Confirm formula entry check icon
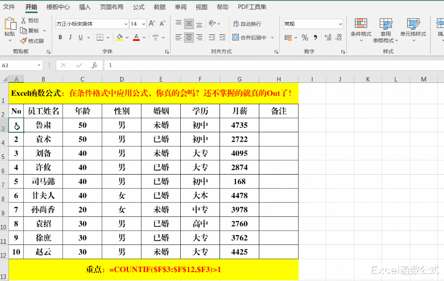This screenshot has height=281, width=444. point(79,65)
